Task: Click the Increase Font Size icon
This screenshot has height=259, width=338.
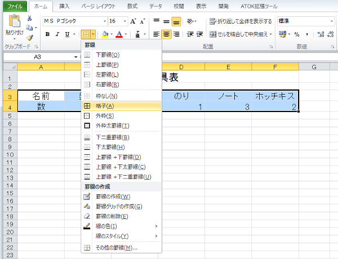Action: tap(133, 21)
